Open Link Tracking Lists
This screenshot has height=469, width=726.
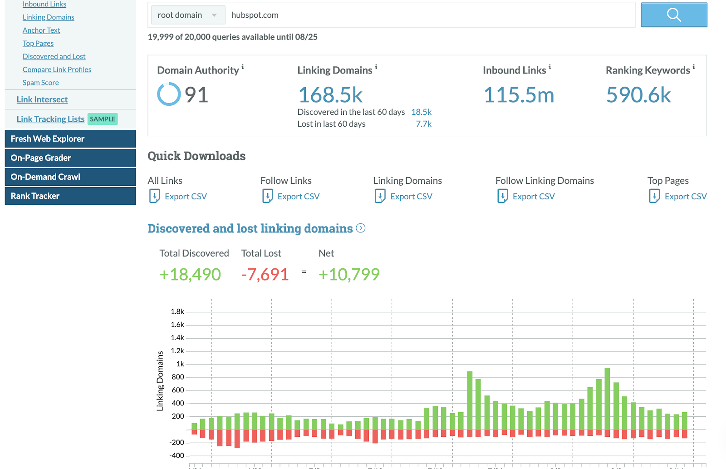[x=50, y=119]
